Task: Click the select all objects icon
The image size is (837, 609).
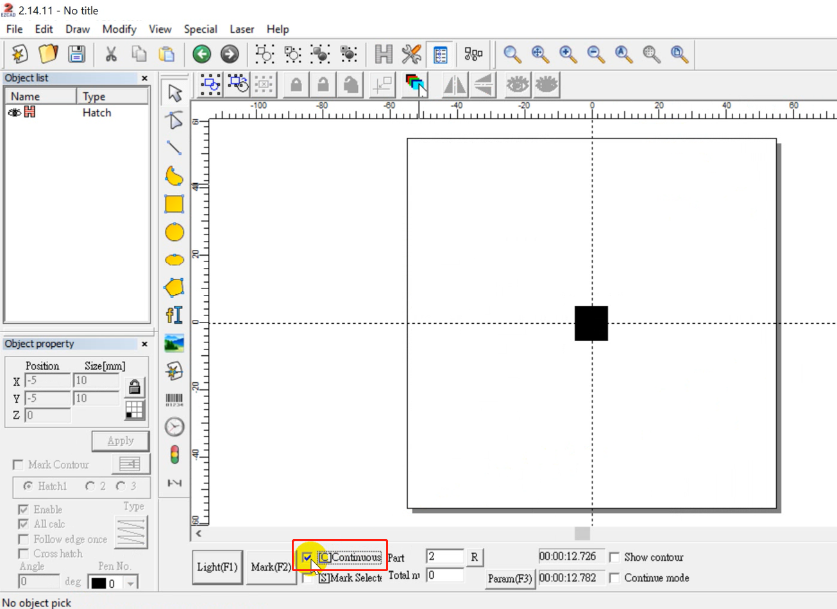Action: pos(210,84)
